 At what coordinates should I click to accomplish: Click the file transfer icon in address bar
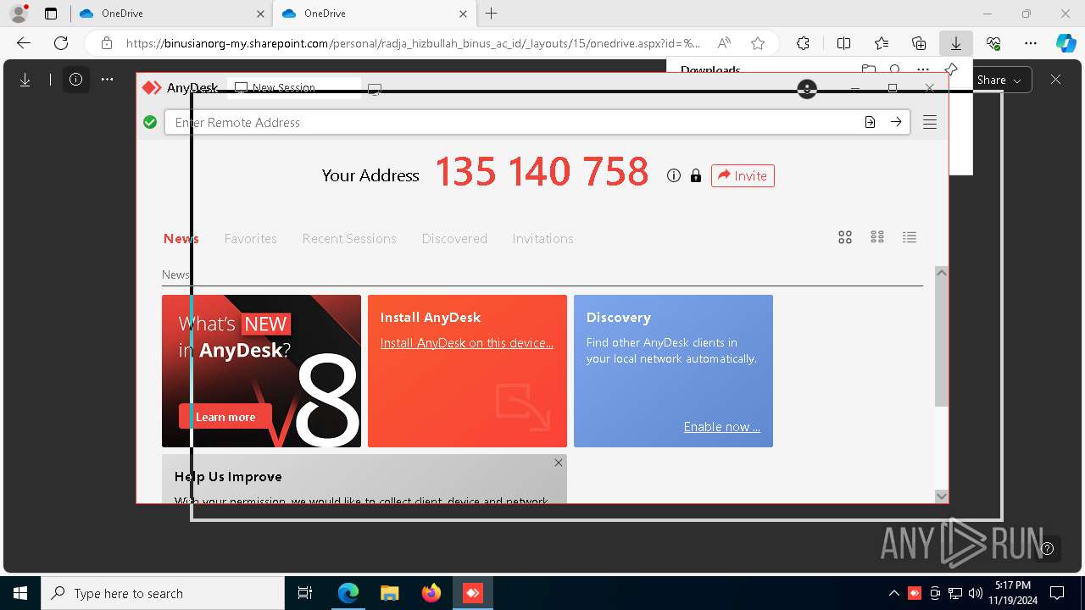coord(870,122)
